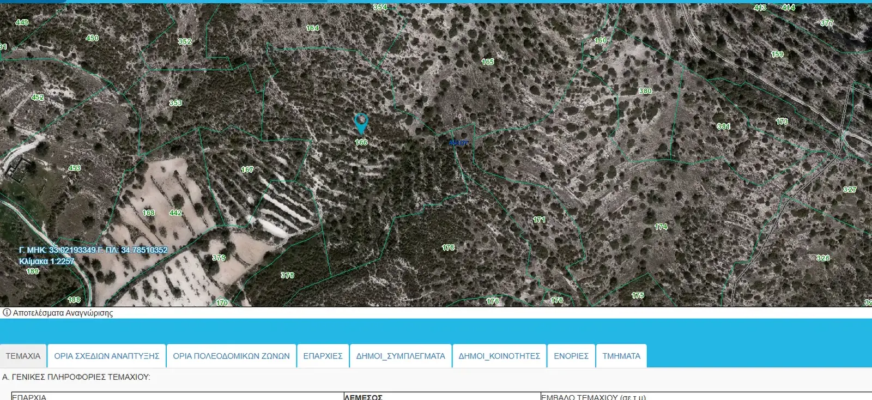The image size is (872, 400).
Task: Click parcel label 165 on the map
Action: point(488,62)
